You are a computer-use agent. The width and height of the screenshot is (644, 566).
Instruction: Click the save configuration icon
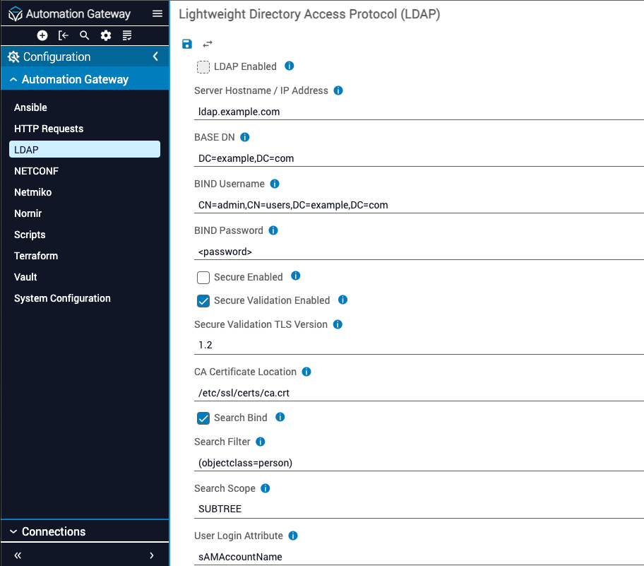point(187,44)
